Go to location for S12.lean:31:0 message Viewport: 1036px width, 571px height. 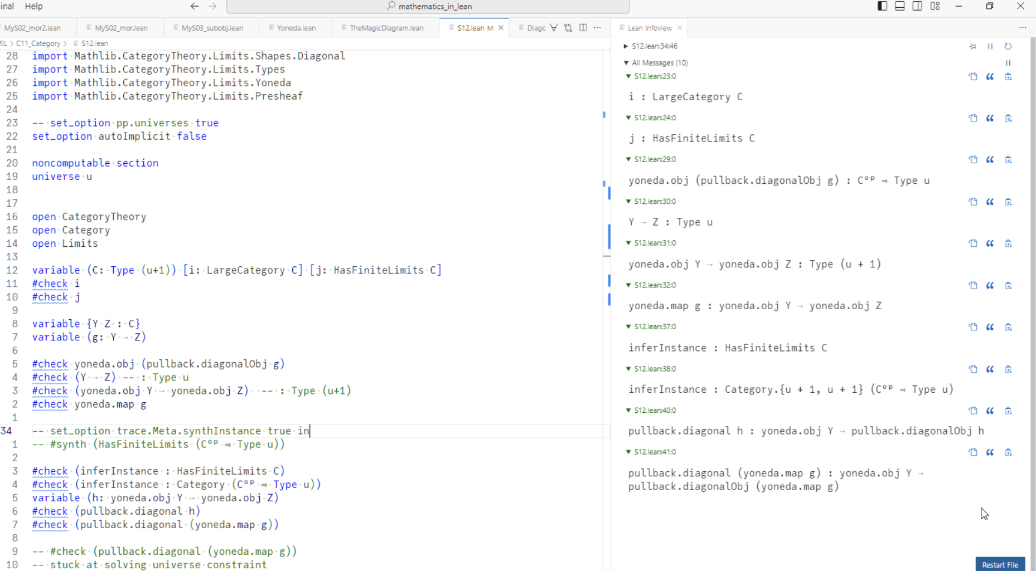(973, 243)
